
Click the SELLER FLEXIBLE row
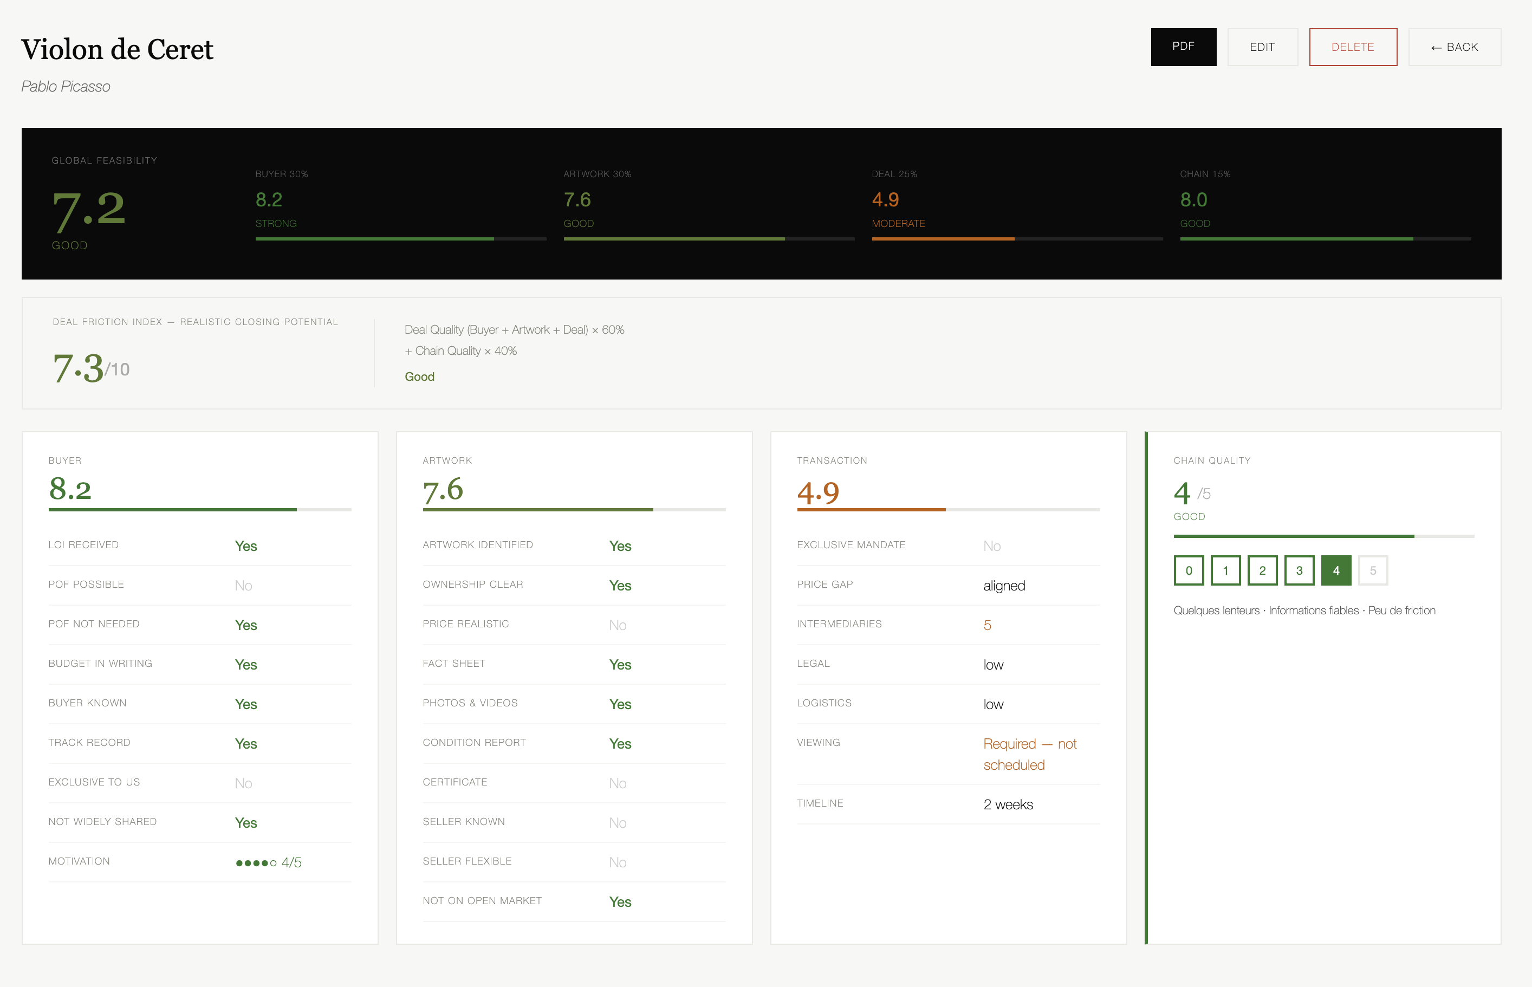(574, 862)
